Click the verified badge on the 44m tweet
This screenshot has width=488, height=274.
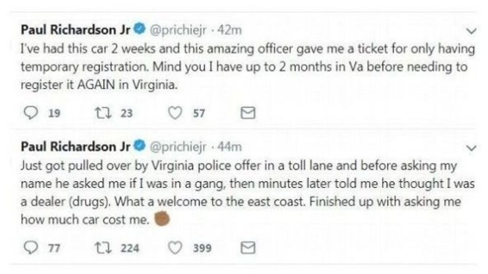140,146
